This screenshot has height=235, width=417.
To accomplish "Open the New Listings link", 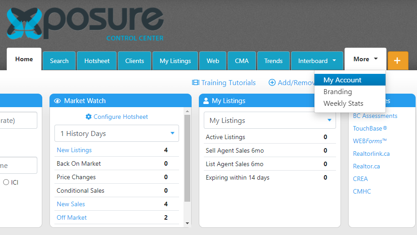I will tap(74, 150).
